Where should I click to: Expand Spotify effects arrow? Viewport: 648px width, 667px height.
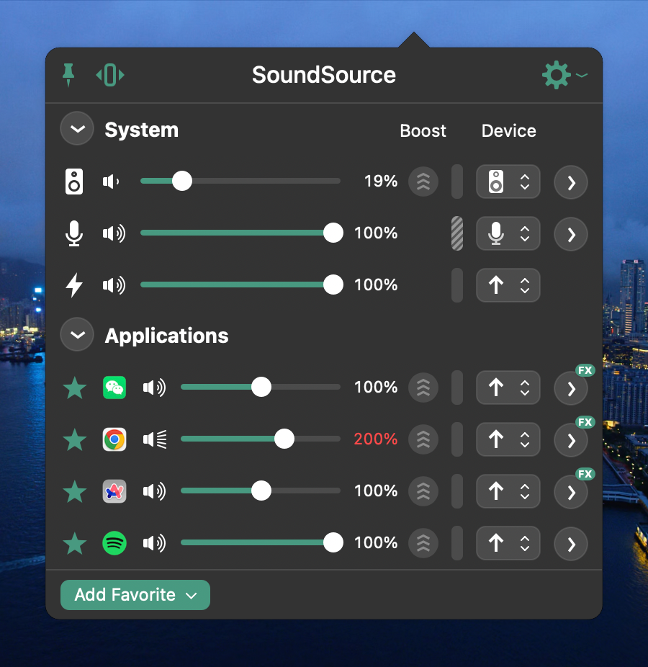pyautogui.click(x=571, y=544)
